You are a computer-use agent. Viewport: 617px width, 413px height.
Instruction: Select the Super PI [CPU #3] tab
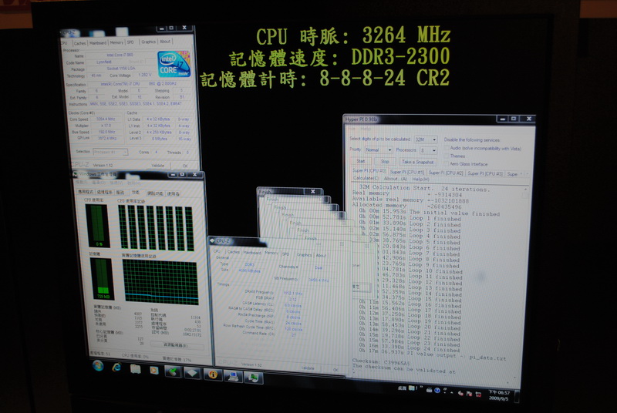484,173
